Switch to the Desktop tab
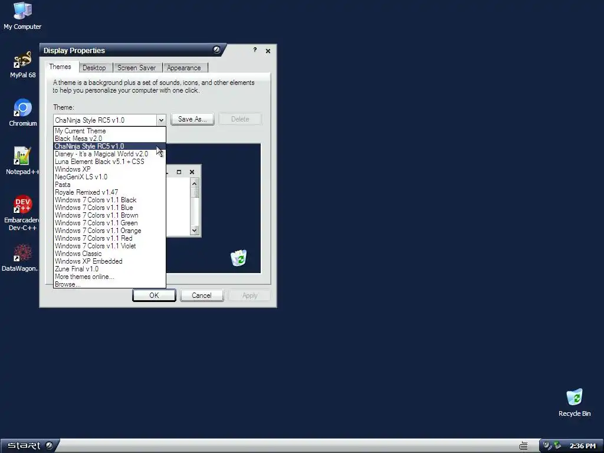 click(x=94, y=68)
